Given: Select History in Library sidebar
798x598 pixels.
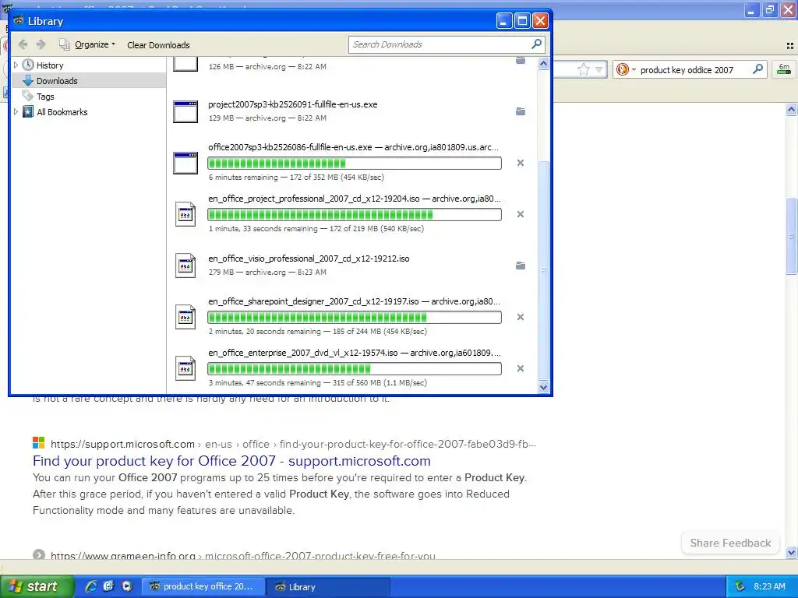Looking at the screenshot, I should [50, 65].
